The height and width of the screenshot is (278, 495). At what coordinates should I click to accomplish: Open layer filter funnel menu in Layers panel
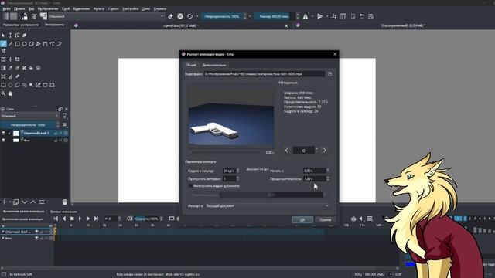tap(64, 116)
